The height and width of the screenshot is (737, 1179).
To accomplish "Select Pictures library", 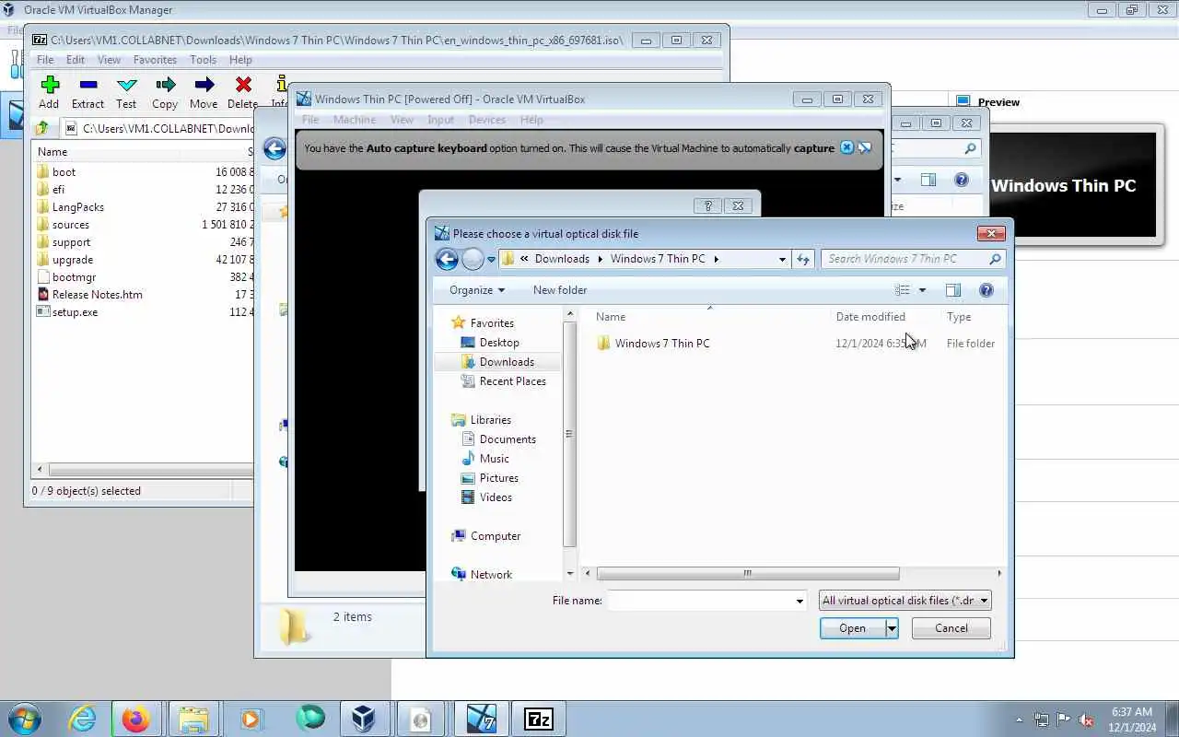I will tap(498, 478).
